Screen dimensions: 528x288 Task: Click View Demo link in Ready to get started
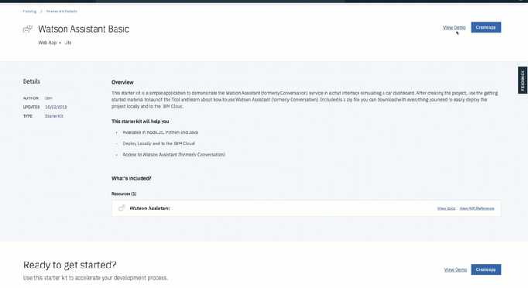point(455,270)
